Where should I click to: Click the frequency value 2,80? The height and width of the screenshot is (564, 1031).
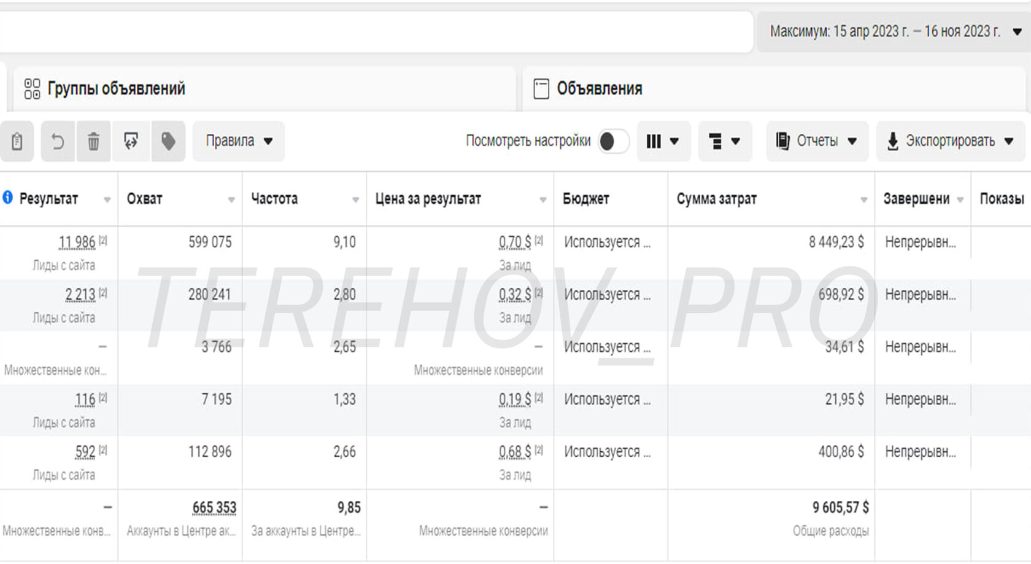(x=345, y=295)
